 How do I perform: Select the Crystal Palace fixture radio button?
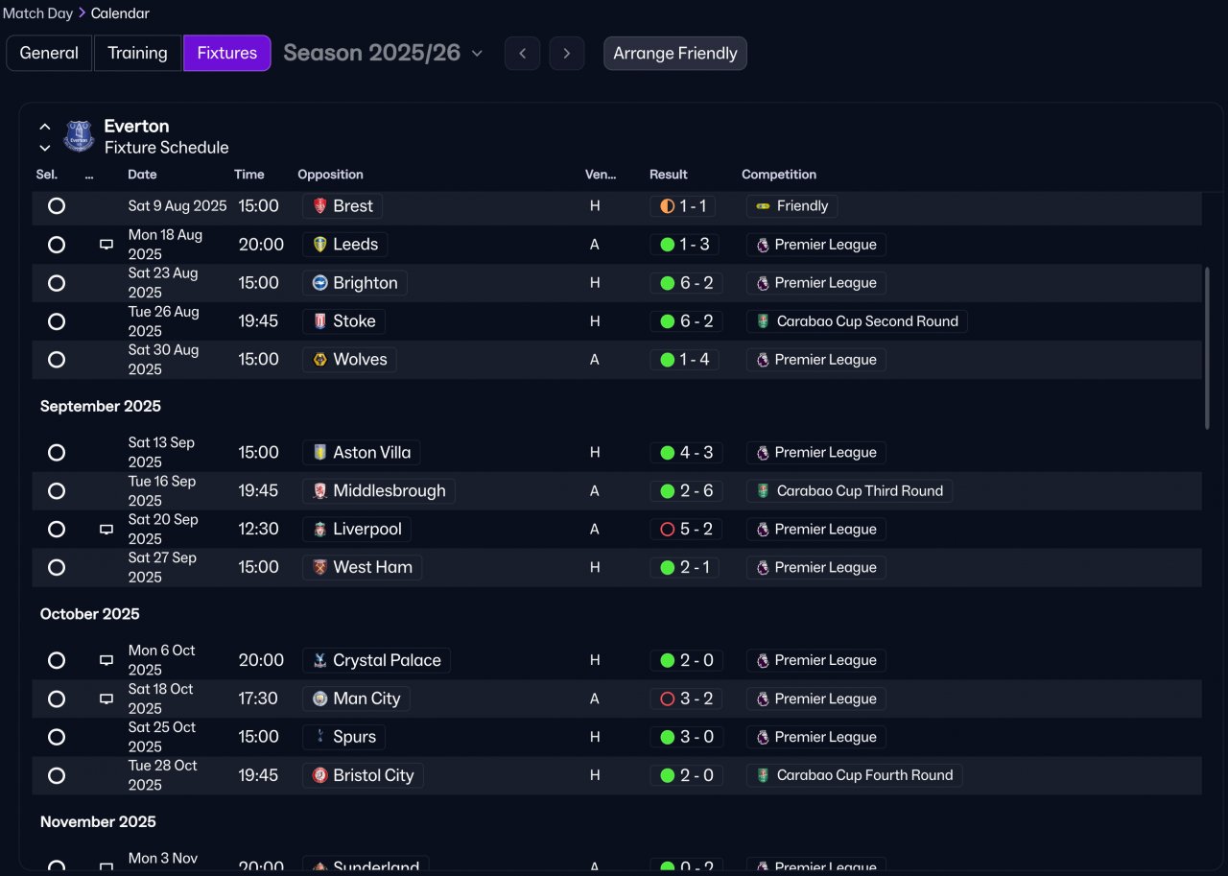click(57, 661)
